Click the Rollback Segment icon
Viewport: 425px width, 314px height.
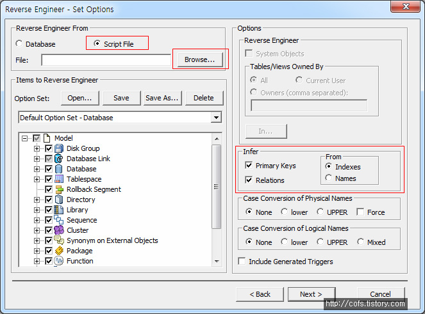(x=59, y=189)
